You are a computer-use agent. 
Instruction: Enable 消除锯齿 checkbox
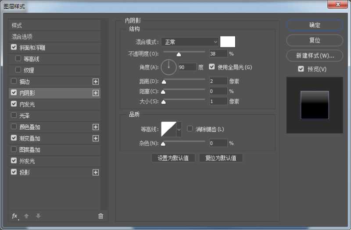pyautogui.click(x=190, y=129)
